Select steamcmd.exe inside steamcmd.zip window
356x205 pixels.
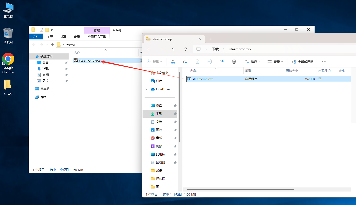268,79
